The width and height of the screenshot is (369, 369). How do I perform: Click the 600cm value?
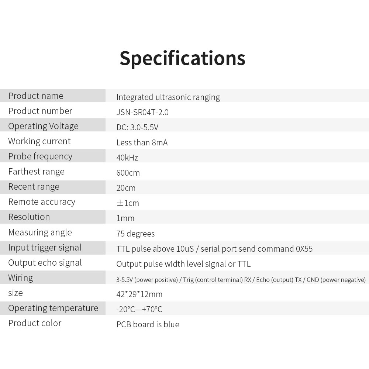point(128,173)
